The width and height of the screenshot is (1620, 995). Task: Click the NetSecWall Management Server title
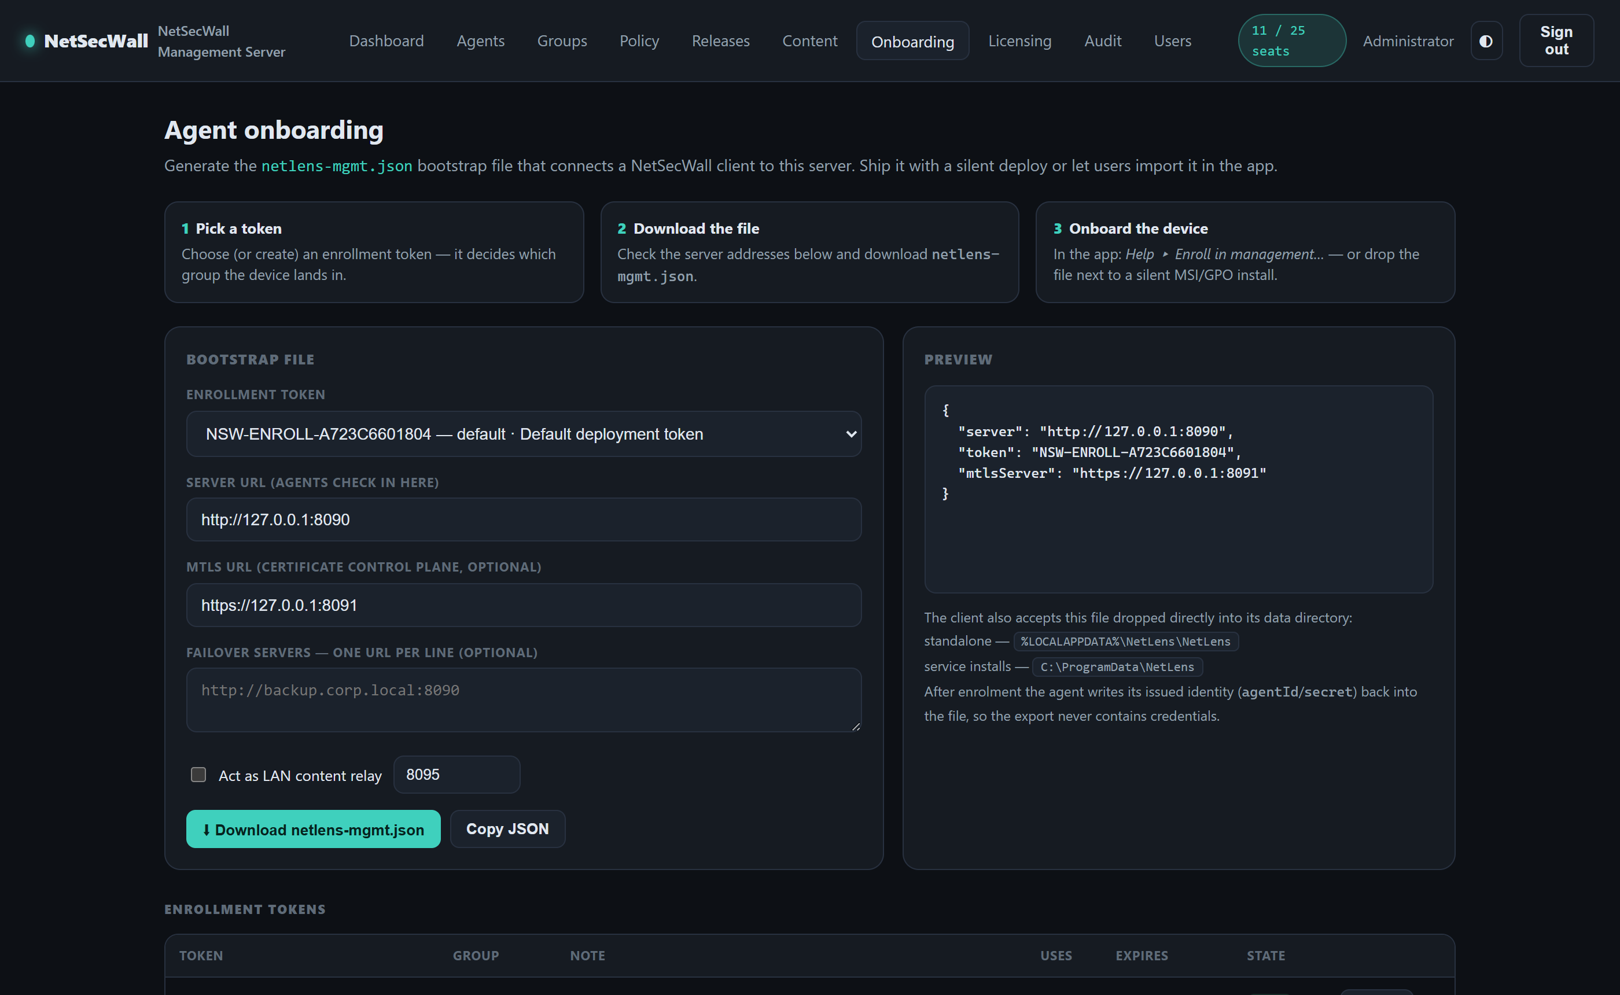point(221,41)
